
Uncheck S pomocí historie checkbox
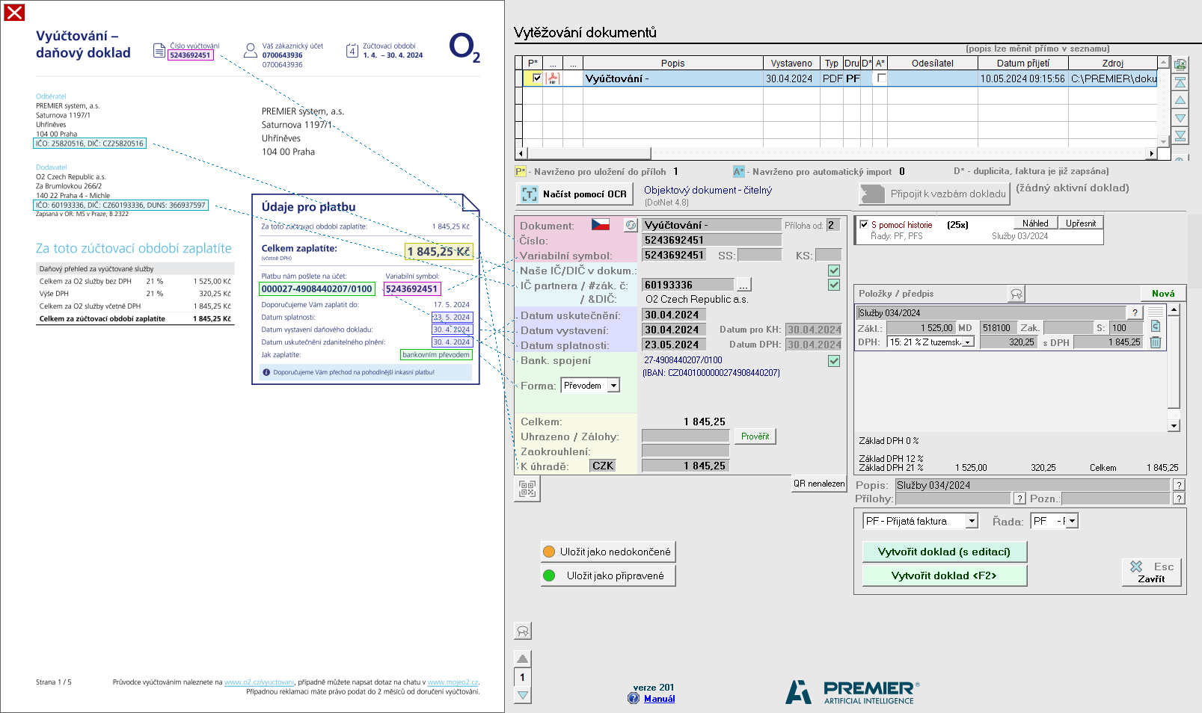click(x=864, y=224)
